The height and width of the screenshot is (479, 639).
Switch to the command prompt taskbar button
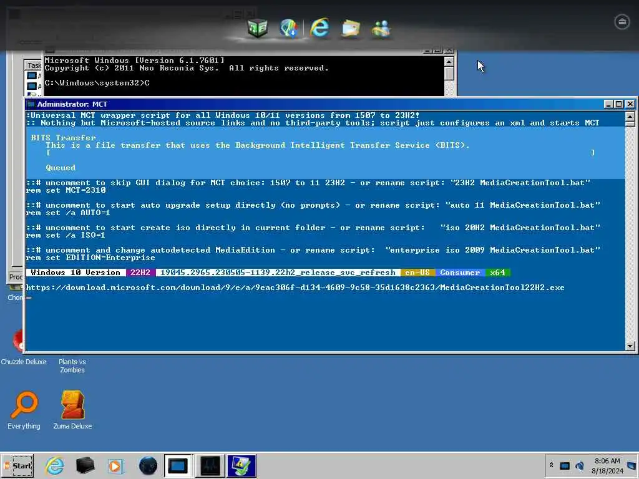tap(178, 465)
